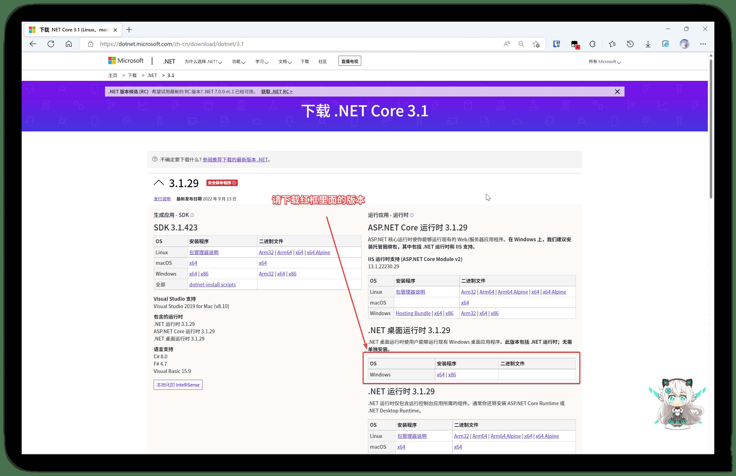Open browsing History icon
Image resolution: width=736 pixels, height=476 pixels.
coord(630,44)
